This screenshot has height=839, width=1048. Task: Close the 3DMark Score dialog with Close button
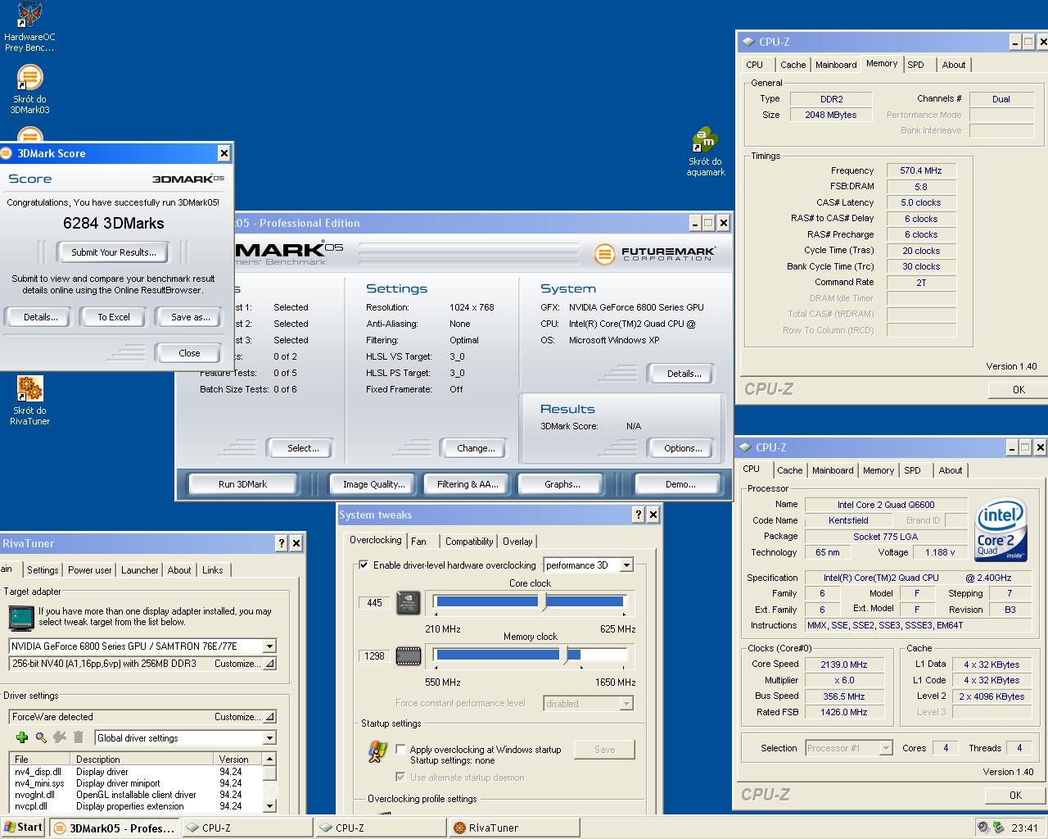[x=189, y=353]
